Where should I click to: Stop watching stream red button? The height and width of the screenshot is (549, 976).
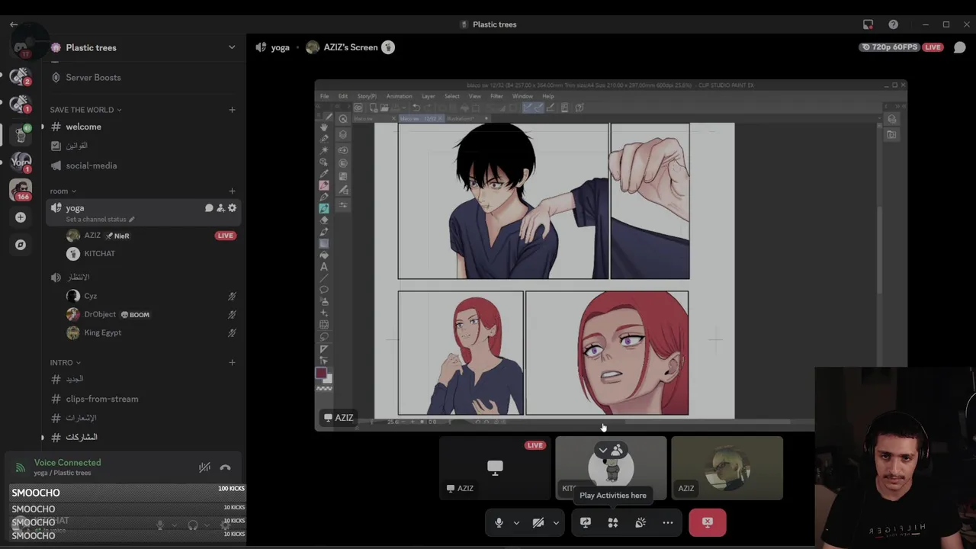pos(708,522)
